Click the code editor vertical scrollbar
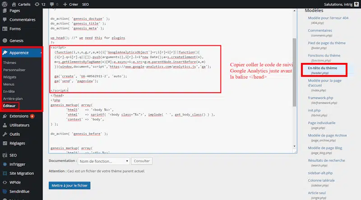361x200 pixels. (295, 67)
